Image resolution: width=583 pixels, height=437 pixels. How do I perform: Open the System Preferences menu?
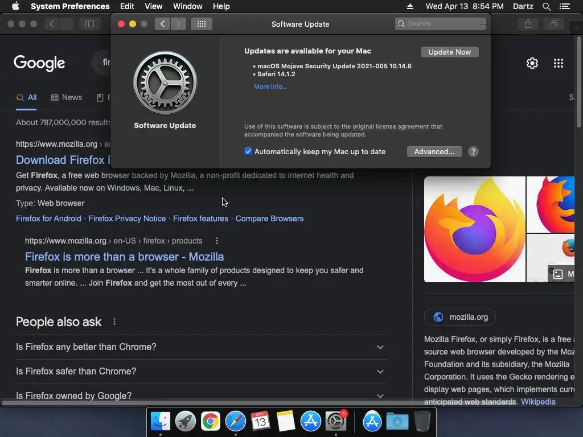click(70, 6)
